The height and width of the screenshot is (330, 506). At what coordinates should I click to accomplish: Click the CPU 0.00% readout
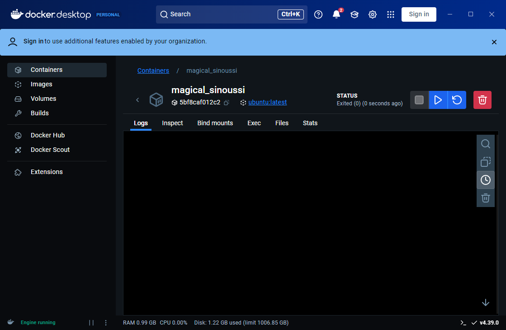point(174,323)
